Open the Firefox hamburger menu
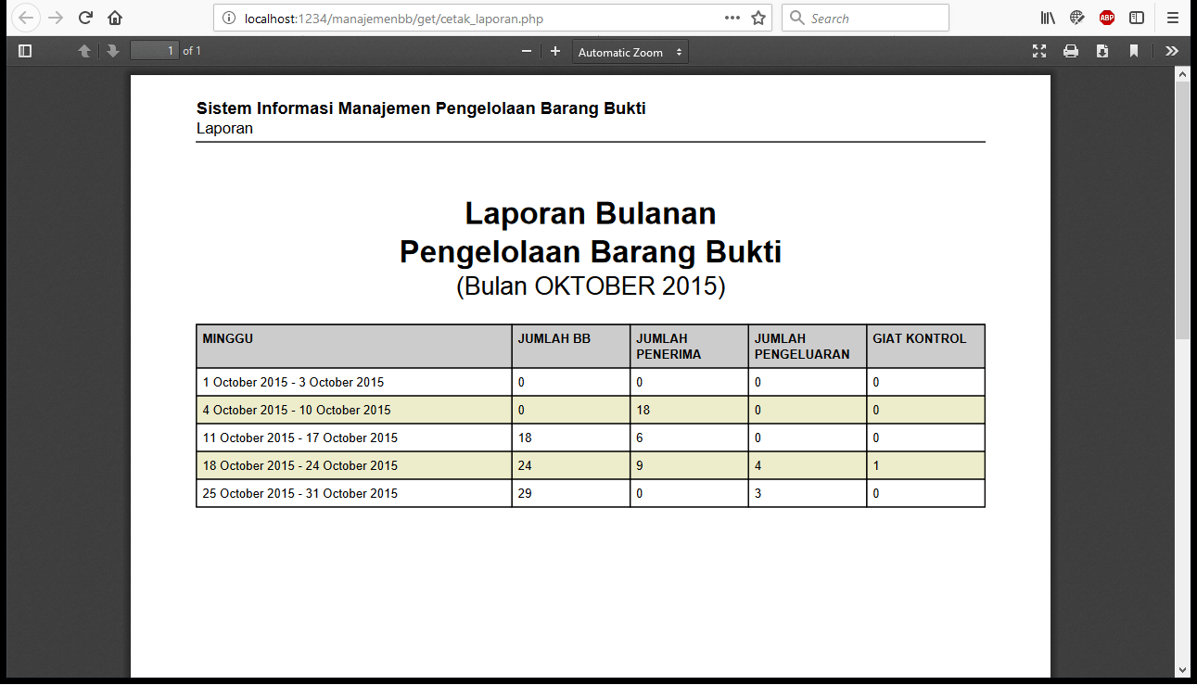The width and height of the screenshot is (1197, 685). pyautogui.click(x=1173, y=18)
